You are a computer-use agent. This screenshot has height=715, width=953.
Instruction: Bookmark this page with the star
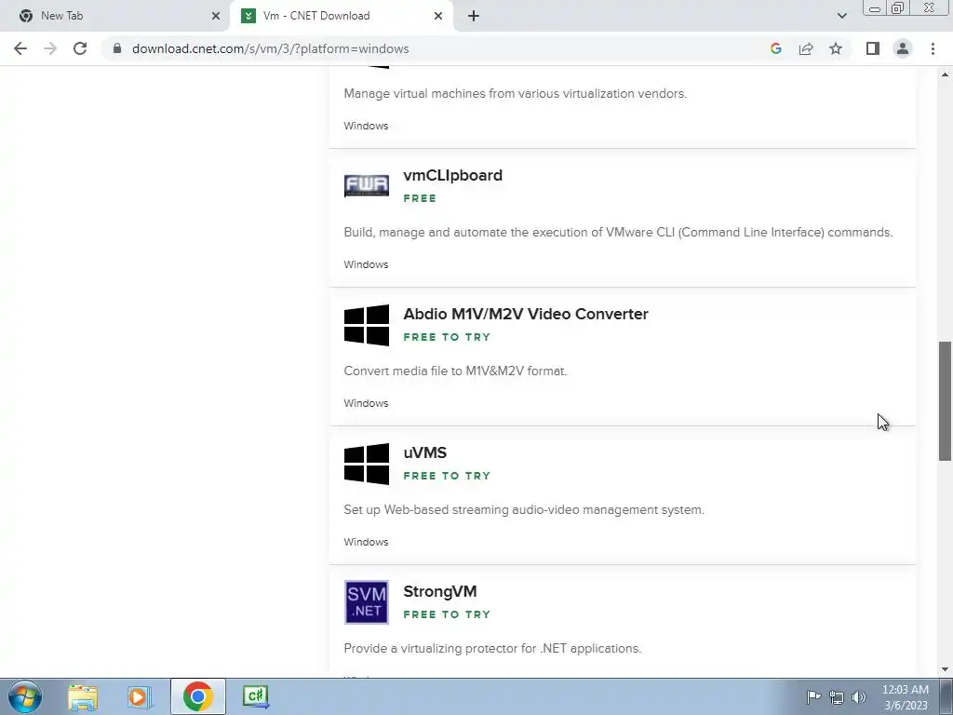point(836,48)
